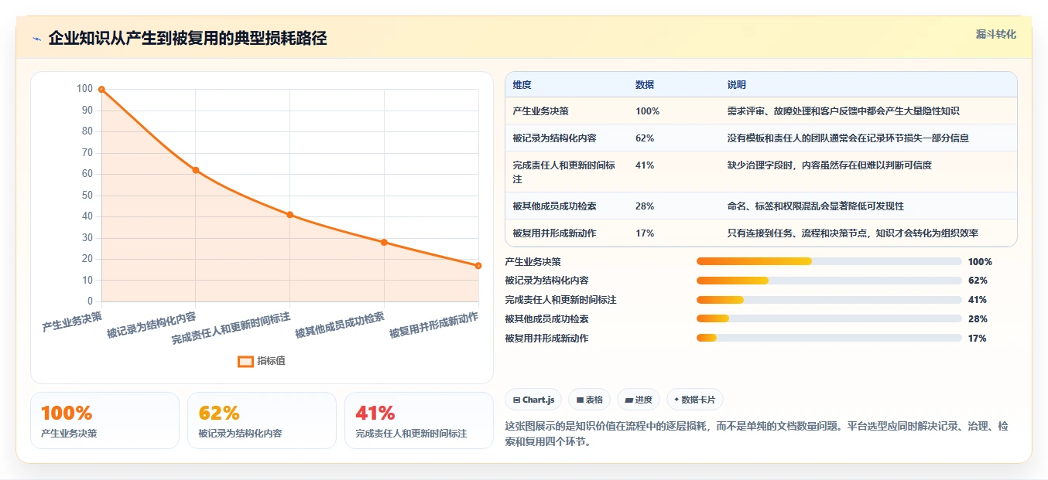Image resolution: width=1048 pixels, height=480 pixels.
Task: Select the 表格 chip
Action: tap(589, 400)
